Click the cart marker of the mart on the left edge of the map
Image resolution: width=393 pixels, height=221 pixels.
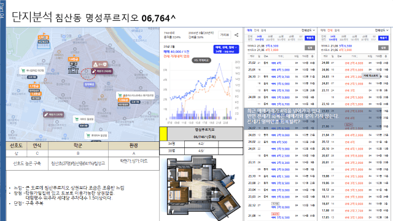tap(33, 71)
